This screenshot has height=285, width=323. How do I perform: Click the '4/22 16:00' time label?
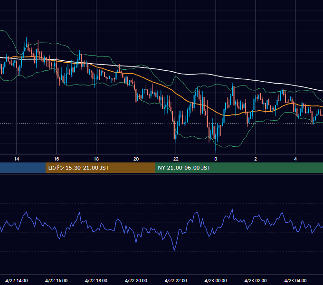(x=56, y=280)
